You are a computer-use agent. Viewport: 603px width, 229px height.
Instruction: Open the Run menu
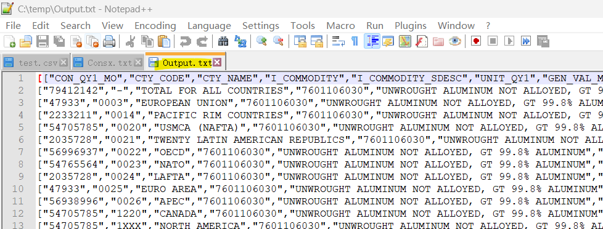pyautogui.click(x=375, y=26)
